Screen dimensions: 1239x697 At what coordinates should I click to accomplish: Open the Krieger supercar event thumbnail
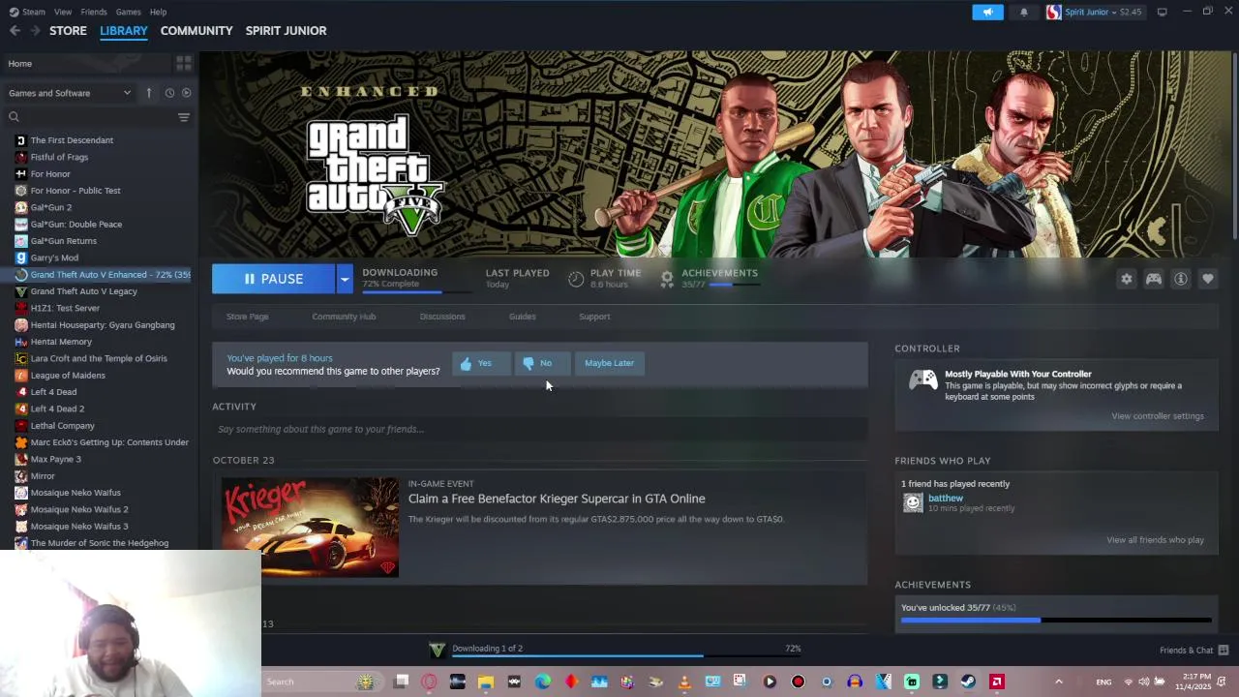310,527
